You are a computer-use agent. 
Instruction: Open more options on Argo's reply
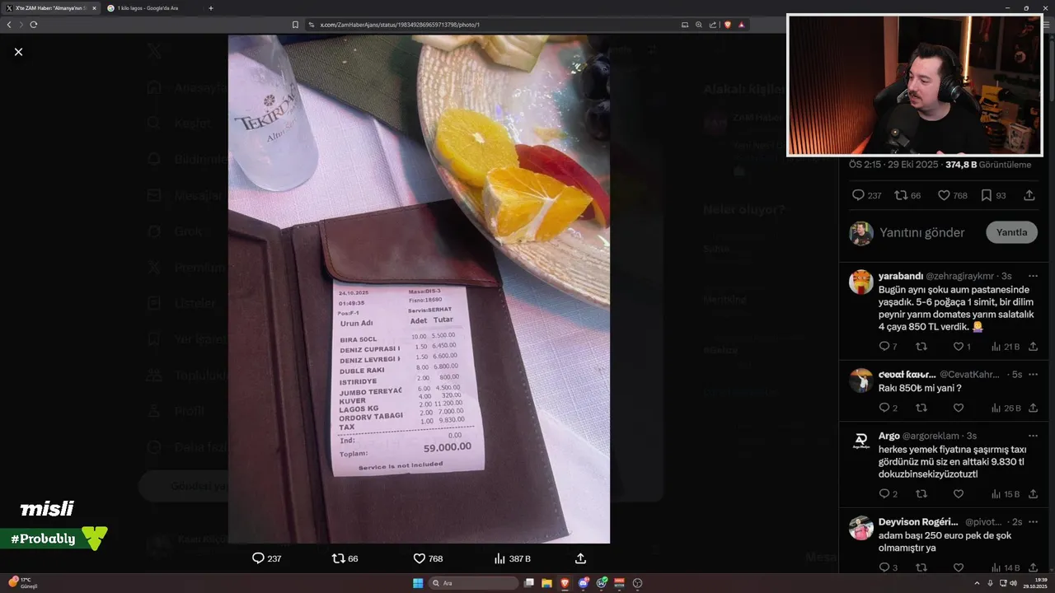(x=1033, y=436)
